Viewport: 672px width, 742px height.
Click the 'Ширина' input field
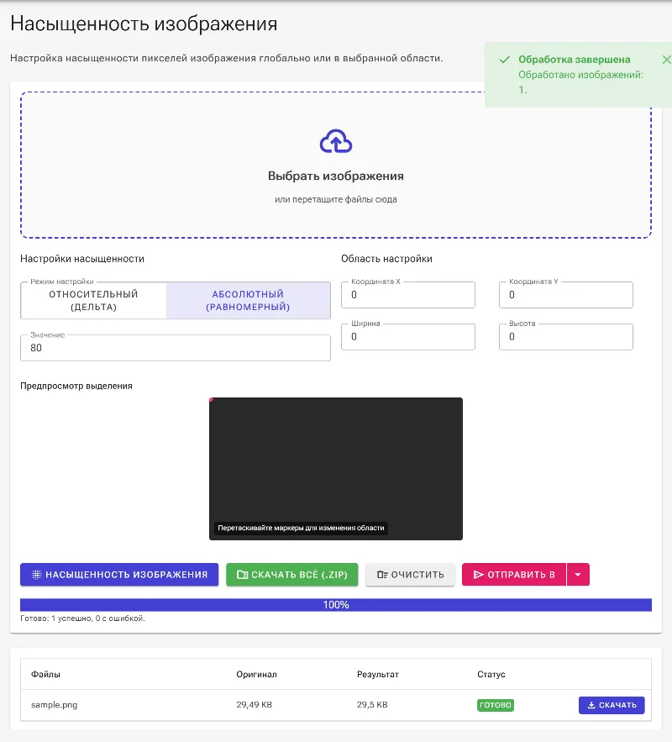(408, 337)
